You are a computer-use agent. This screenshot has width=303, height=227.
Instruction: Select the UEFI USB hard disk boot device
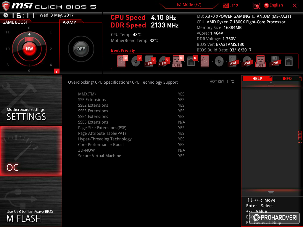[x=150, y=61]
